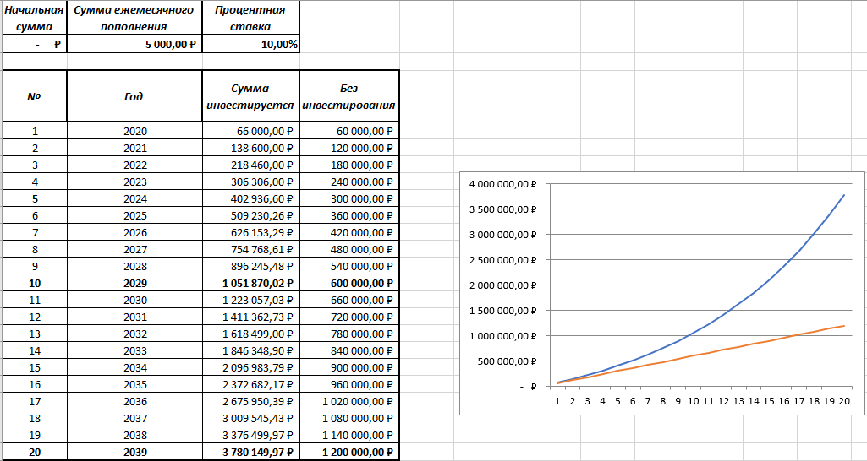Screen dimensions: 867x461
Task: Click the chart axis label 2 000 000,00 ₽
Action: click(503, 285)
